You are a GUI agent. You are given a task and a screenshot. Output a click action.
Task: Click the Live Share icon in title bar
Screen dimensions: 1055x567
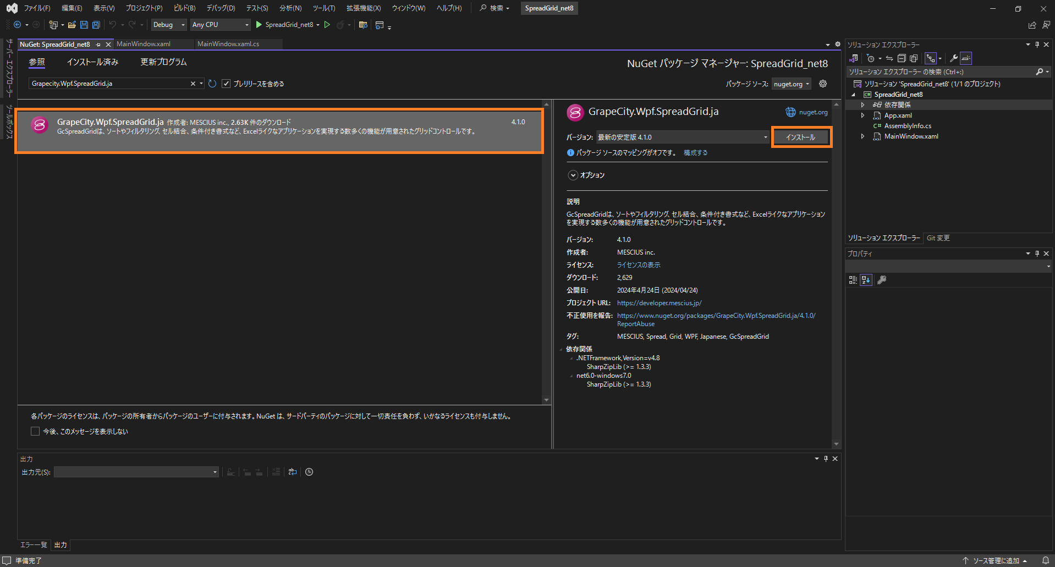(x=1032, y=25)
